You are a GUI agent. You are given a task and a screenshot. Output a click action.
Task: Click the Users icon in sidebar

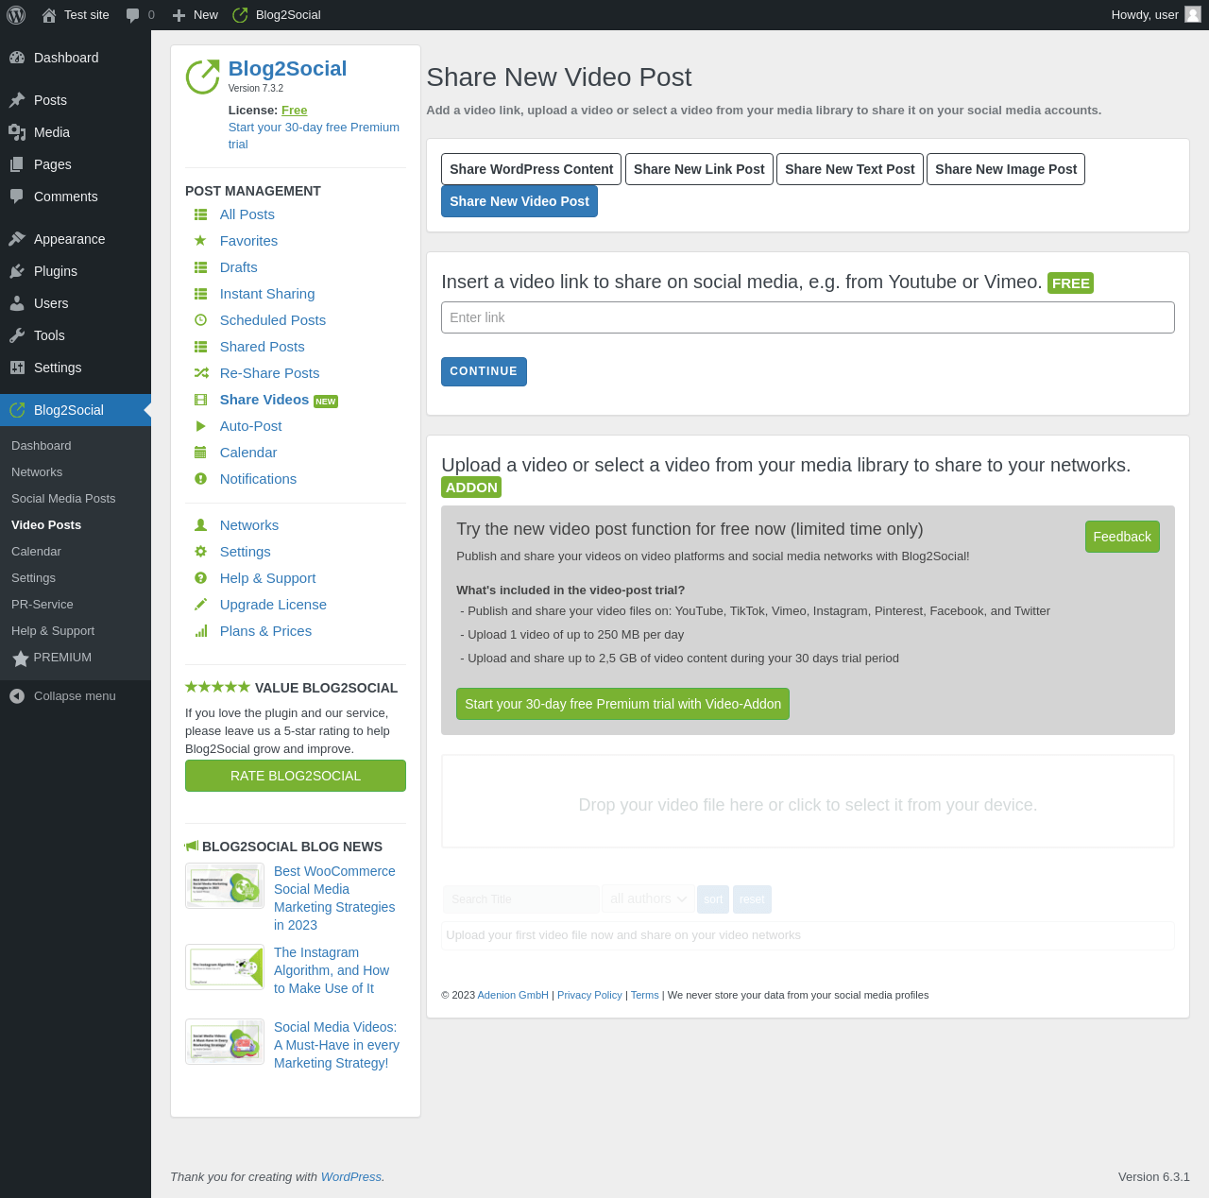pyautogui.click(x=17, y=303)
